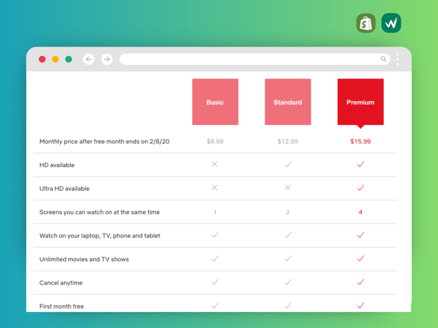Click the 'First month free' row label
The image size is (438, 328).
[x=62, y=306]
